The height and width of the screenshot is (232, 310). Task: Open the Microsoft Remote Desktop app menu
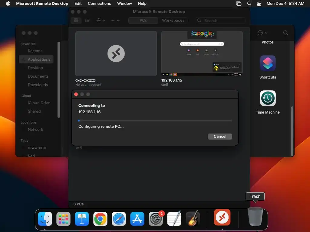(42, 4)
